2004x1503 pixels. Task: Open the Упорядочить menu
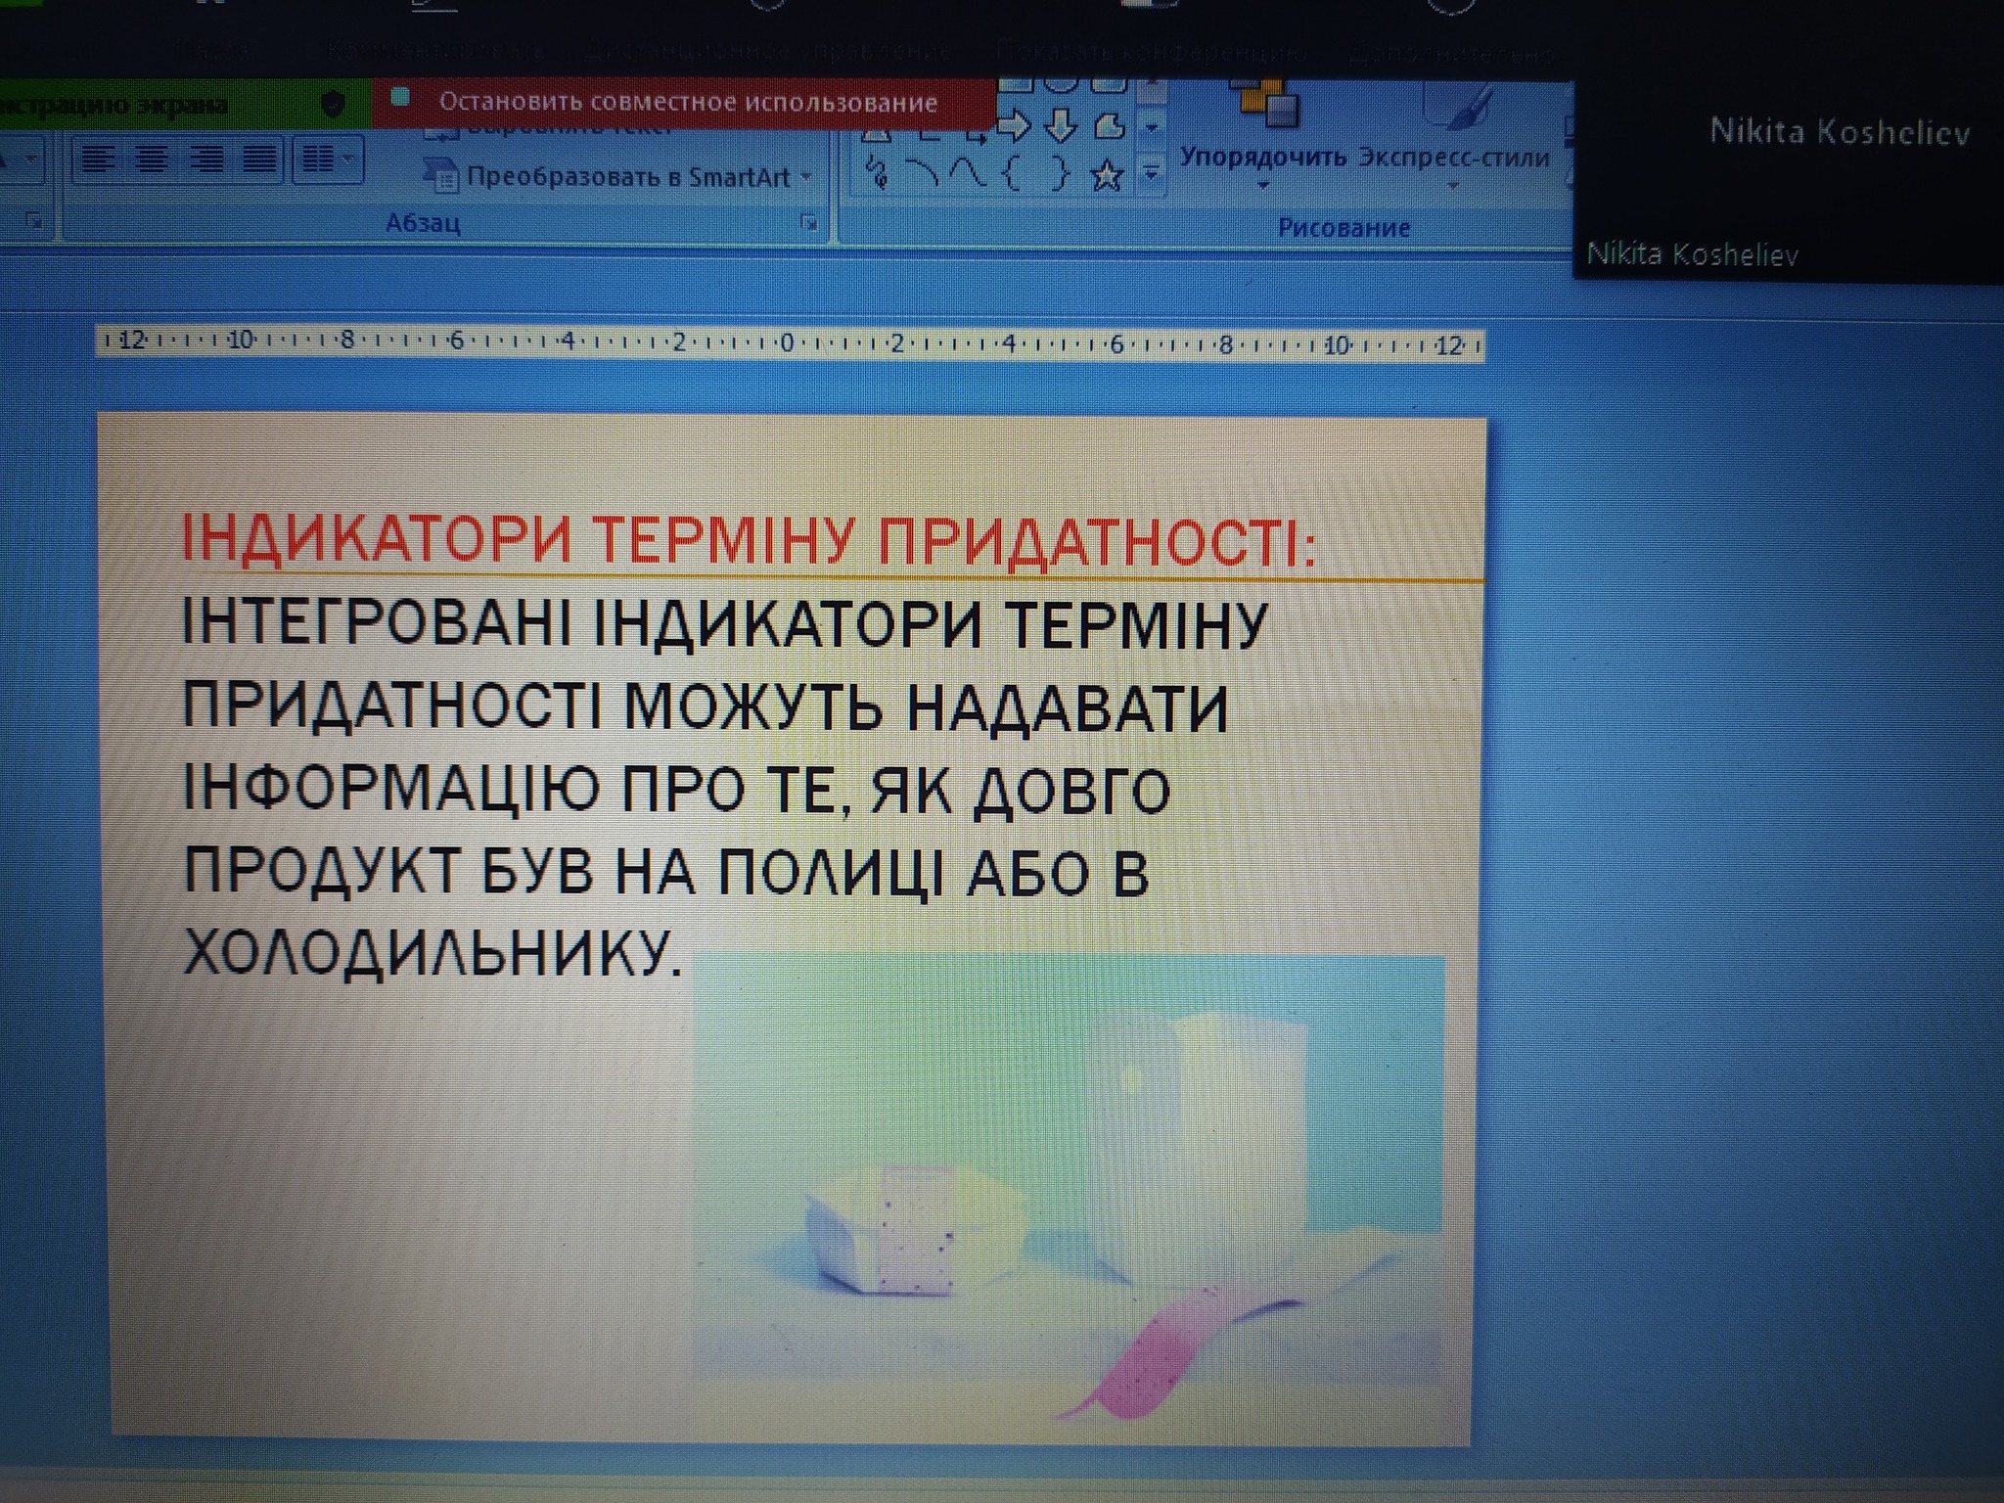pos(1262,157)
